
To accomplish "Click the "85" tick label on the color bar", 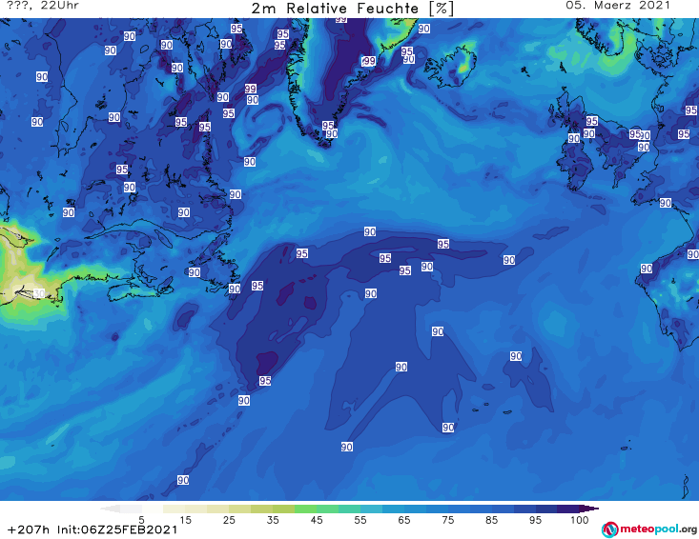I will pos(492,520).
